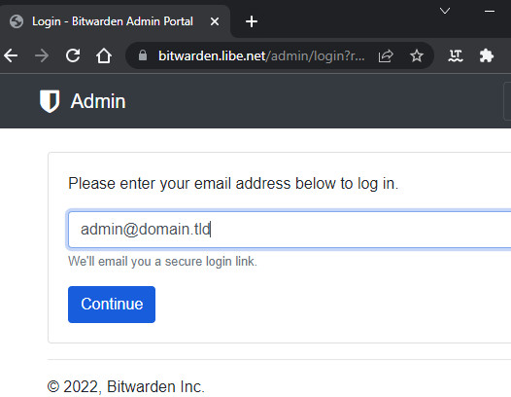
Task: Reload the Bitwarden admin login page
Action: click(x=73, y=55)
